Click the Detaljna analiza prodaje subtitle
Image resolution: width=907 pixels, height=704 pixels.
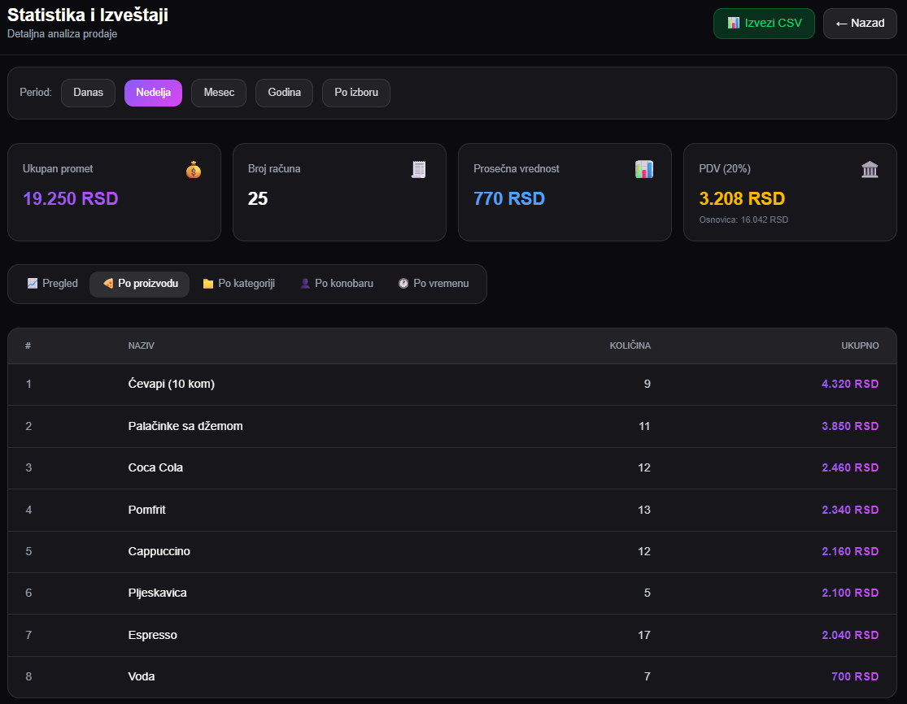tap(63, 34)
